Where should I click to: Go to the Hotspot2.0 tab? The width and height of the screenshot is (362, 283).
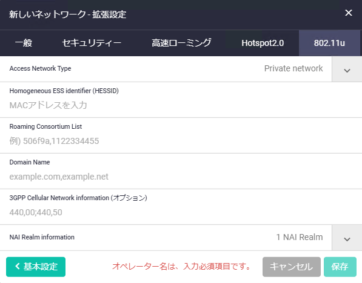tap(263, 43)
